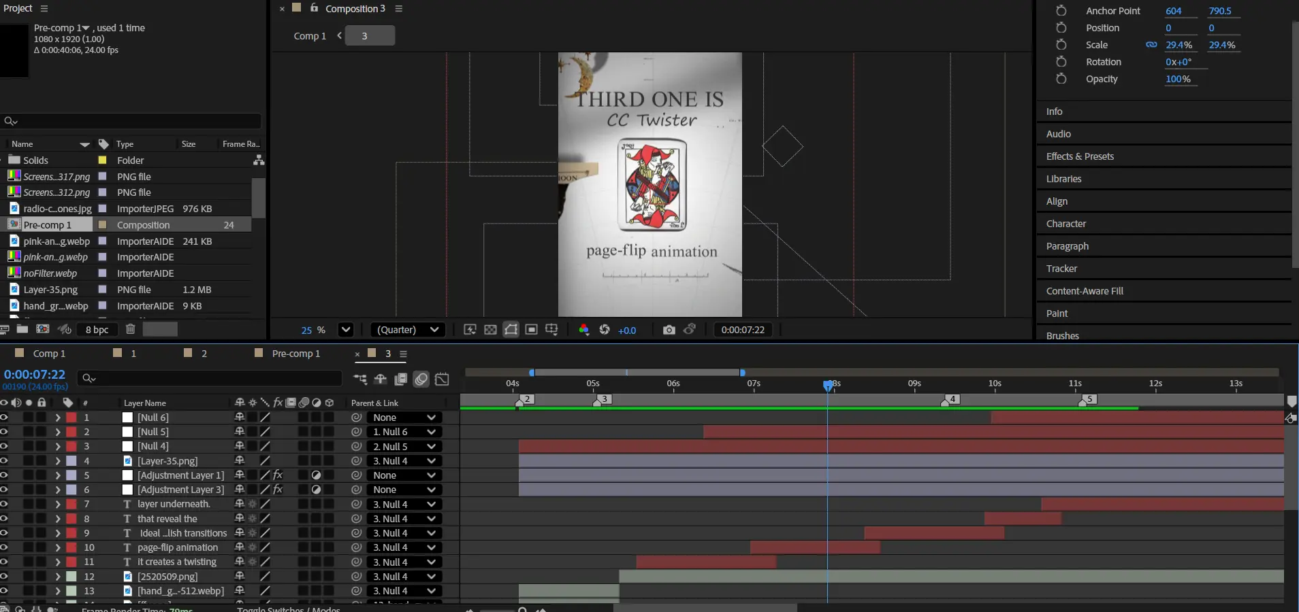Click the new composition icon in the Project panel
Screen dimensions: 1299x612
point(42,329)
